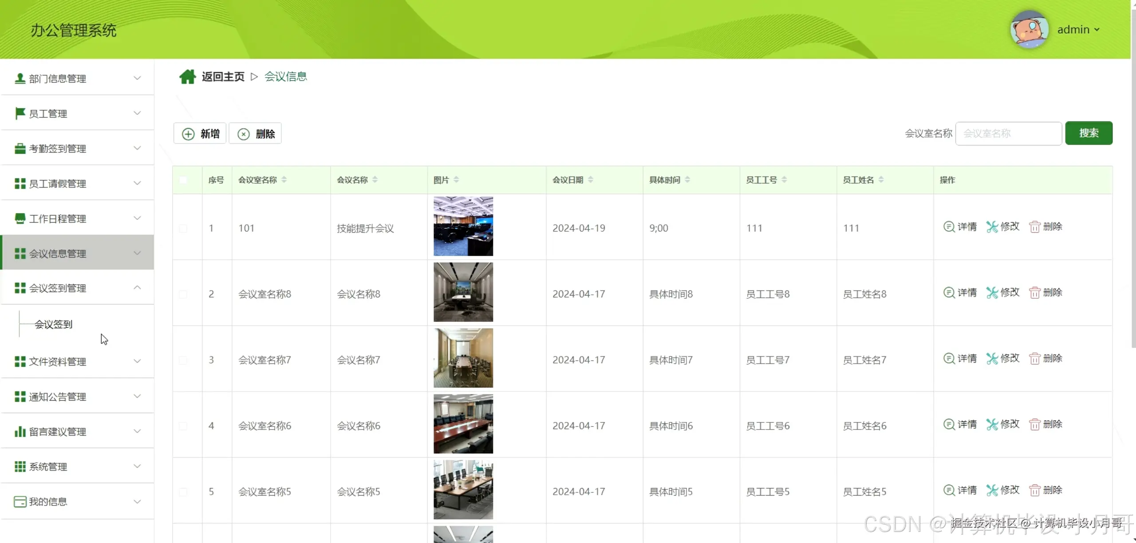Open the admin user dropdown
1136x543 pixels.
pyautogui.click(x=1078, y=30)
